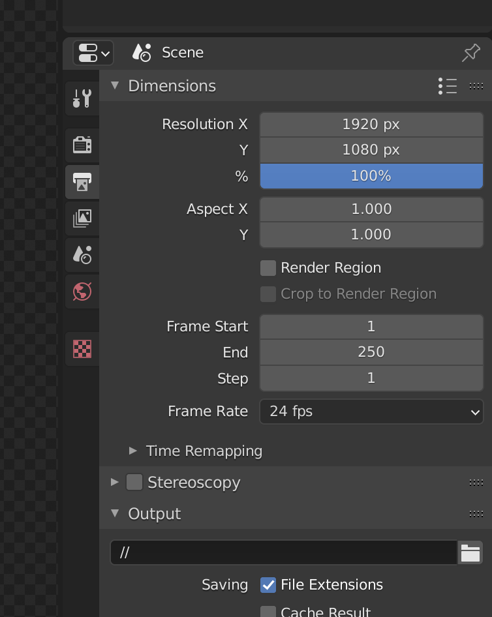Open the View Layer properties tab

82,218
